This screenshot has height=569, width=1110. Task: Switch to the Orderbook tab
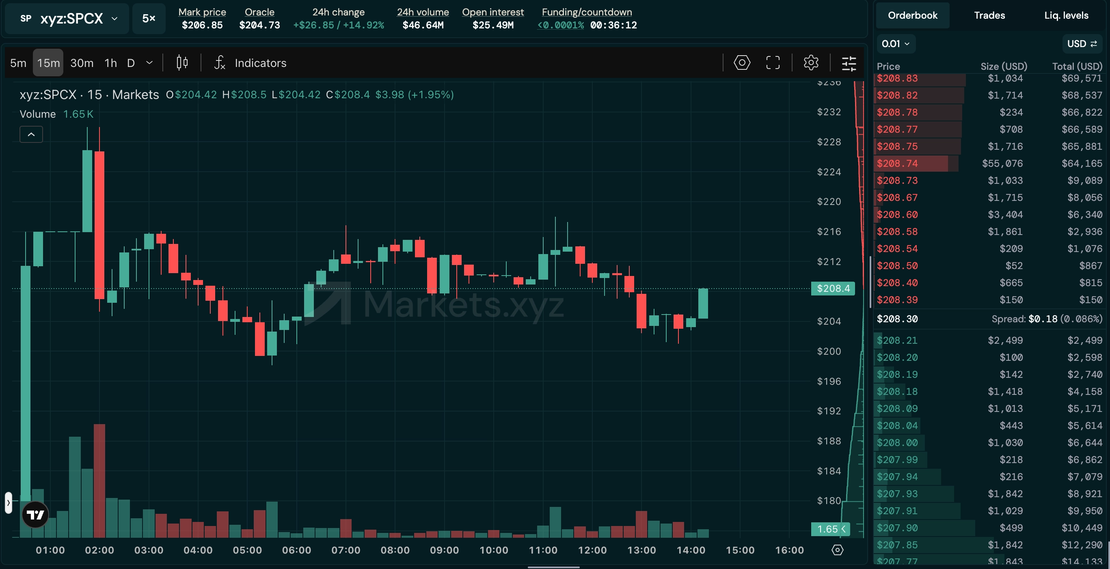[912, 15]
